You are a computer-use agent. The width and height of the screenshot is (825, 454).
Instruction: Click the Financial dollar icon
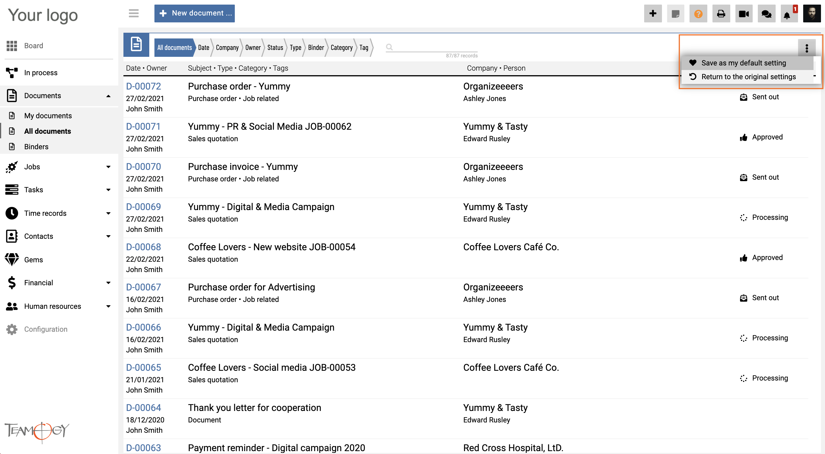pyautogui.click(x=12, y=283)
